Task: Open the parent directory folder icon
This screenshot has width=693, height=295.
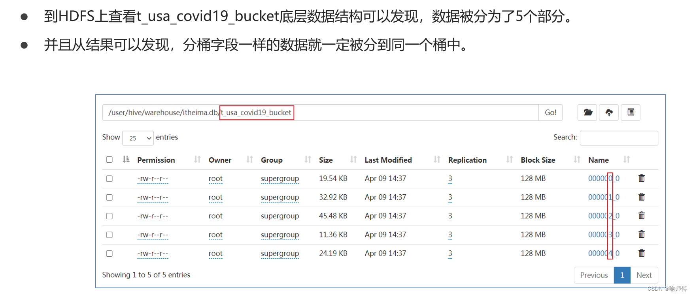Action: pyautogui.click(x=587, y=113)
